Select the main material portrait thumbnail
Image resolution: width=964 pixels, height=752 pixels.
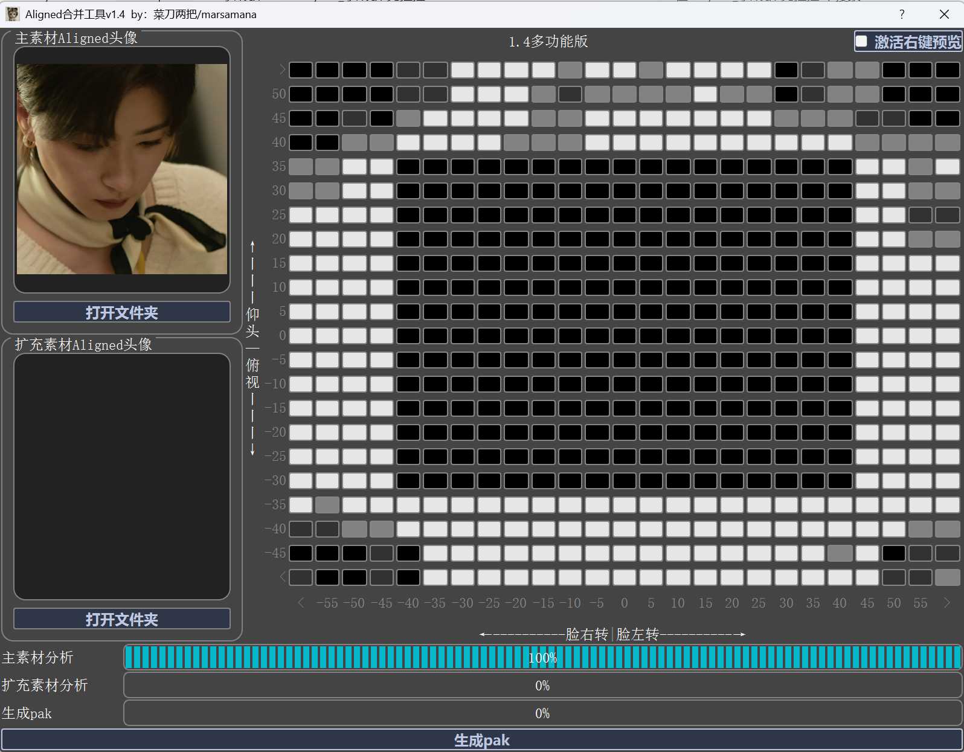click(121, 169)
